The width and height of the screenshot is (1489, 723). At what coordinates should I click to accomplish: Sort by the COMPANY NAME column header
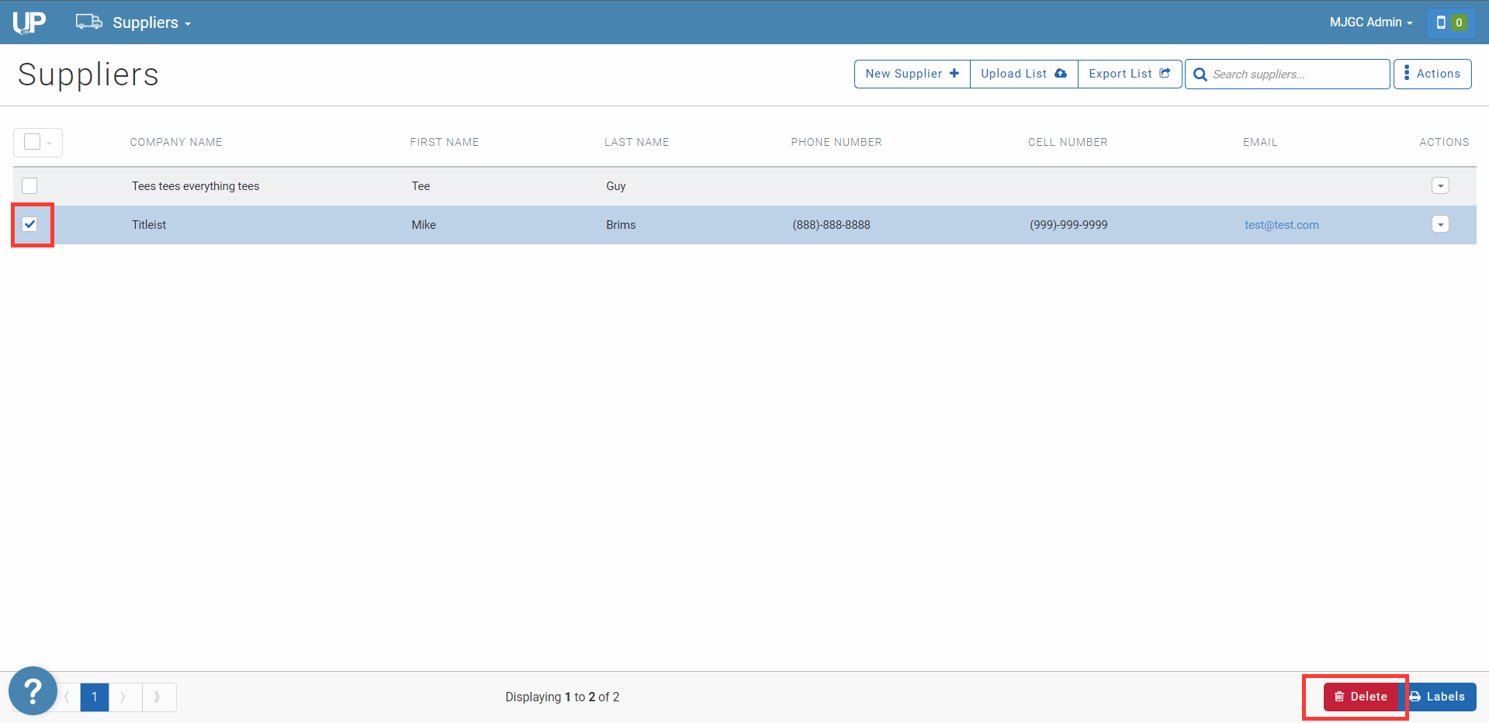176,142
